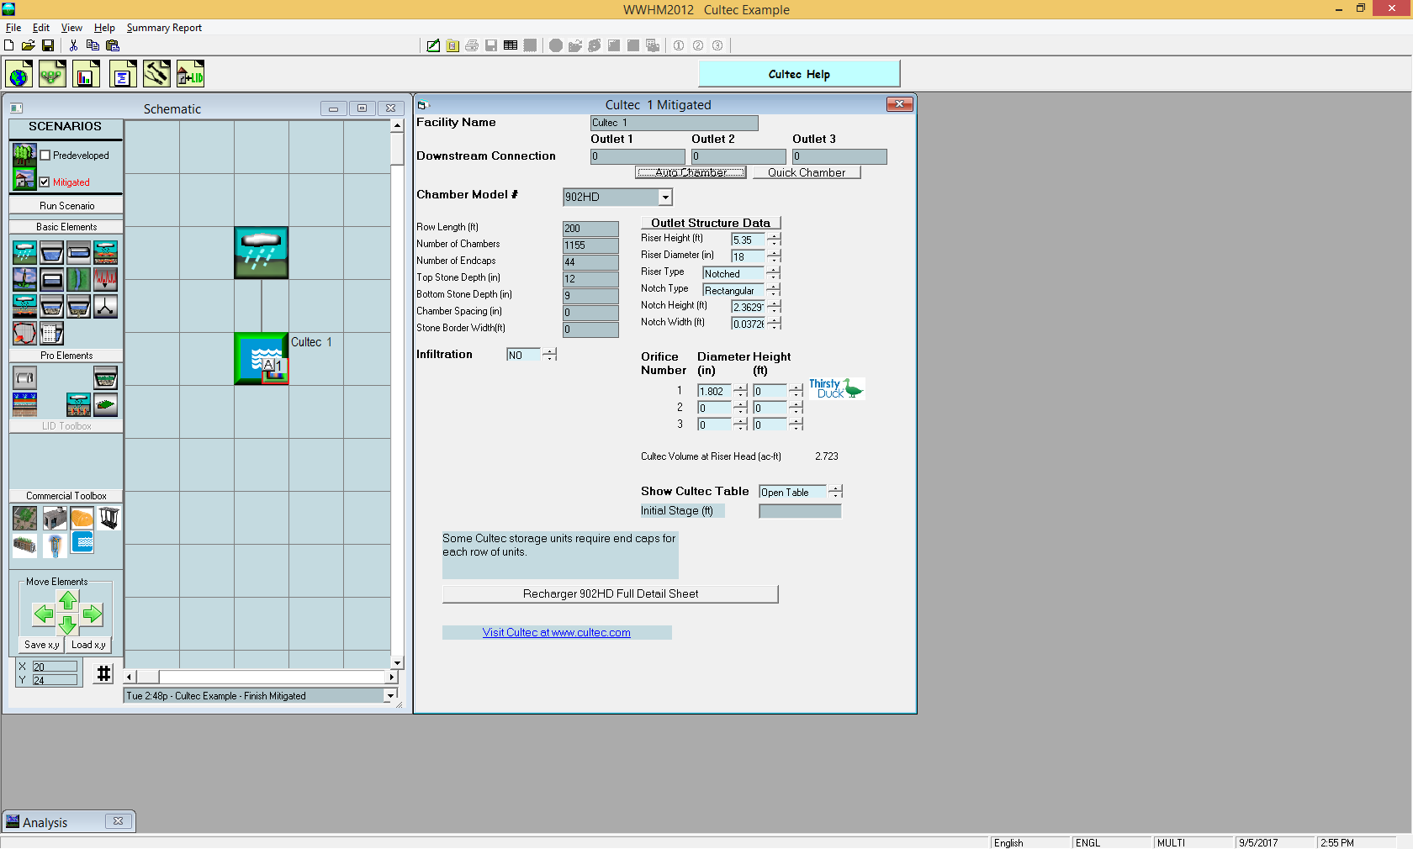Image resolution: width=1413 pixels, height=849 pixels.
Task: Uncheck the Mitigated scenario checkbox
Action: 45,182
